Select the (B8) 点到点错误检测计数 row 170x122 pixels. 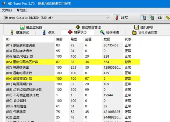73,90
